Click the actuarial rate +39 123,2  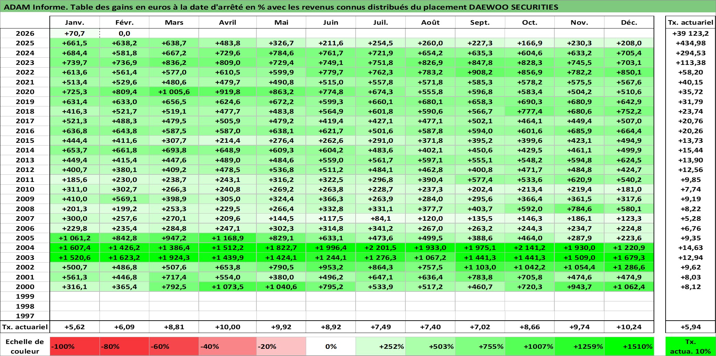tap(690, 33)
